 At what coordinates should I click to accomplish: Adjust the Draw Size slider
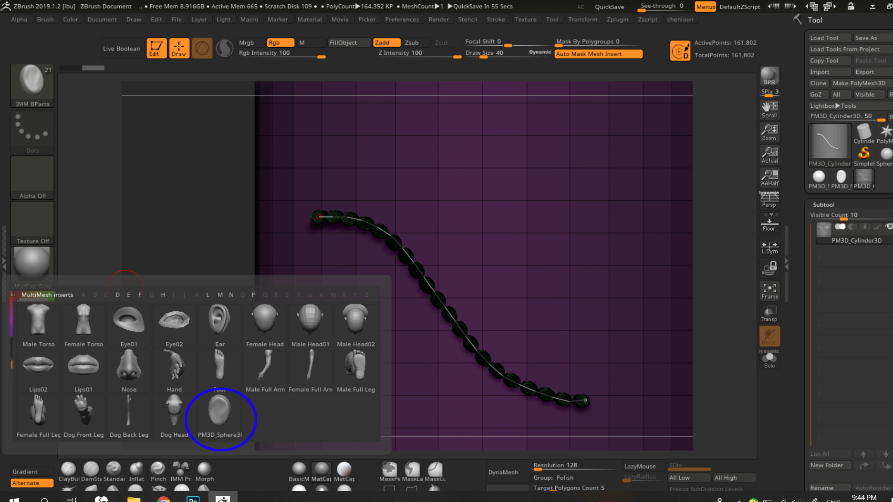click(x=484, y=53)
